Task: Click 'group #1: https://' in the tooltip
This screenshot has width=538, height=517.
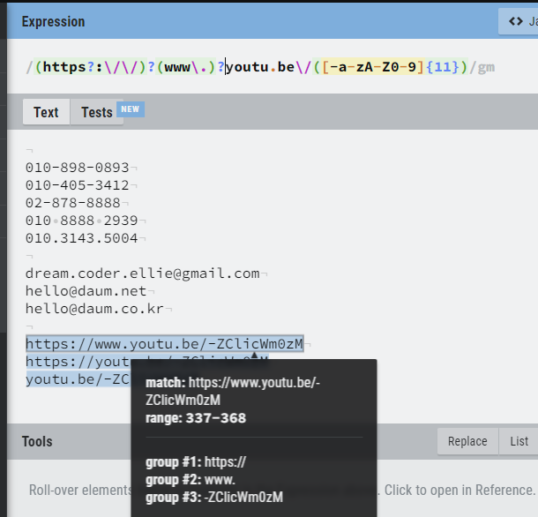Action: (x=196, y=462)
